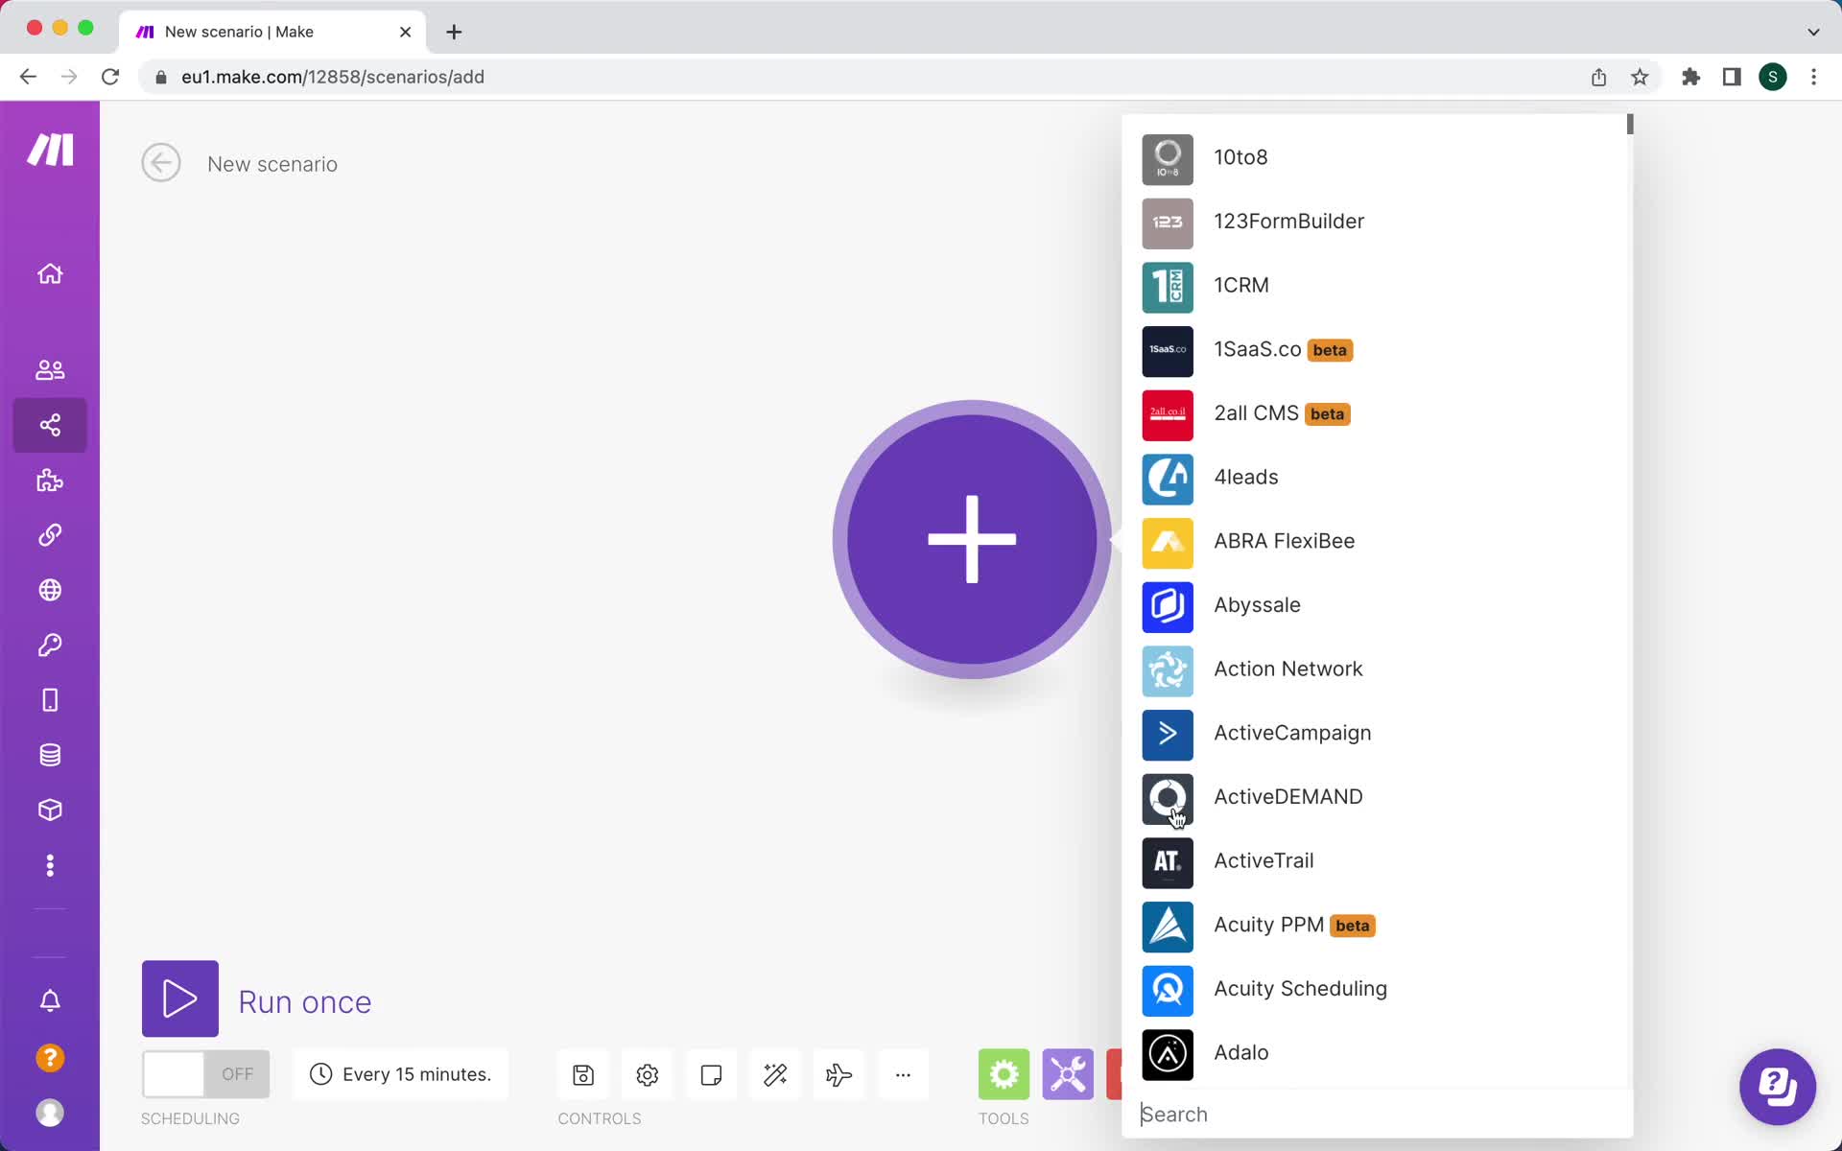Select 1CRM app
Viewport: 1842px width, 1151px height.
click(1377, 286)
